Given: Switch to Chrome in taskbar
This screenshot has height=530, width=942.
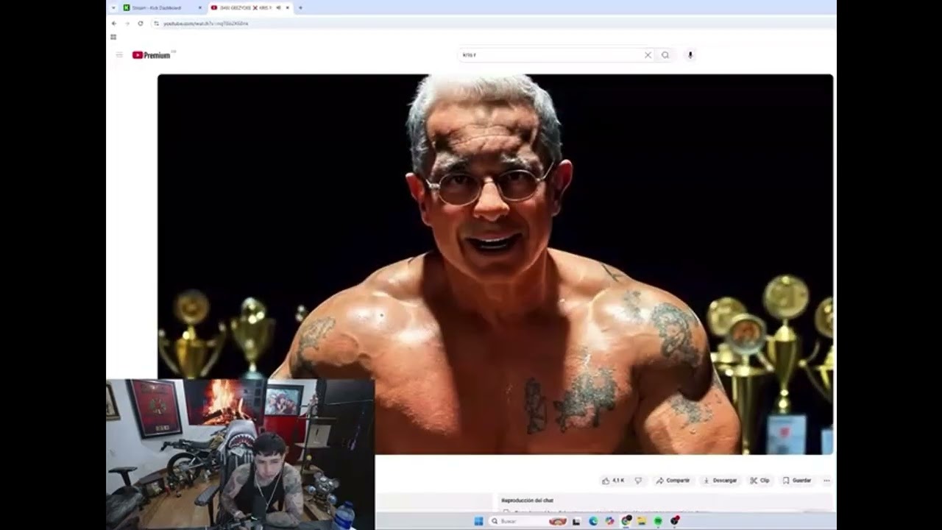Looking at the screenshot, I should pyautogui.click(x=626, y=520).
